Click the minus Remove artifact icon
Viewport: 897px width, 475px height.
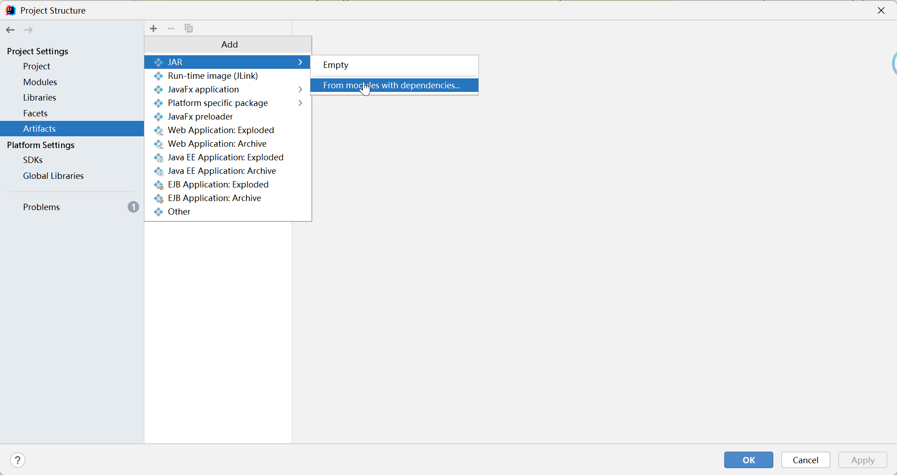coord(171,29)
